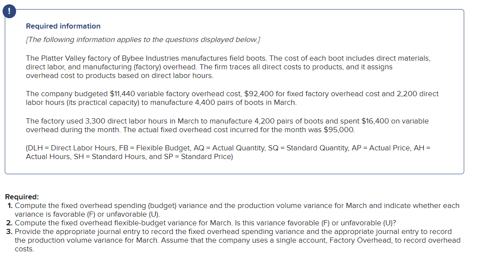Screen dimensions: 482x260
Task: Click the number 2 list marker
Action: (10, 223)
